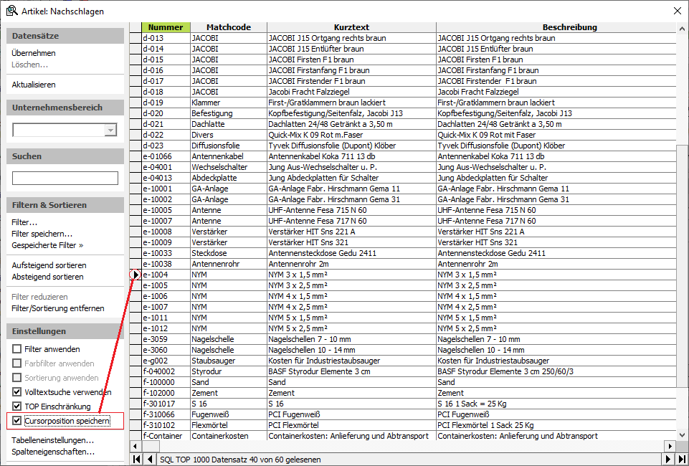Expand Gespeicherte Filter submenu
The width and height of the screenshot is (689, 466).
pos(47,245)
